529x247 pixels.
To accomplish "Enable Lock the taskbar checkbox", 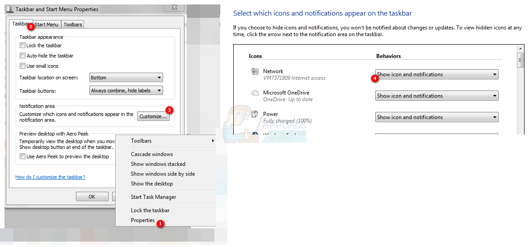I will (23, 45).
